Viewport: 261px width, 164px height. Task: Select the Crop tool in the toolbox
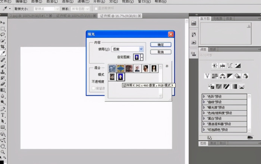pos(3,47)
